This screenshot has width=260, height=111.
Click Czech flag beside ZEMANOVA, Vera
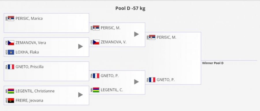[x=11, y=43]
